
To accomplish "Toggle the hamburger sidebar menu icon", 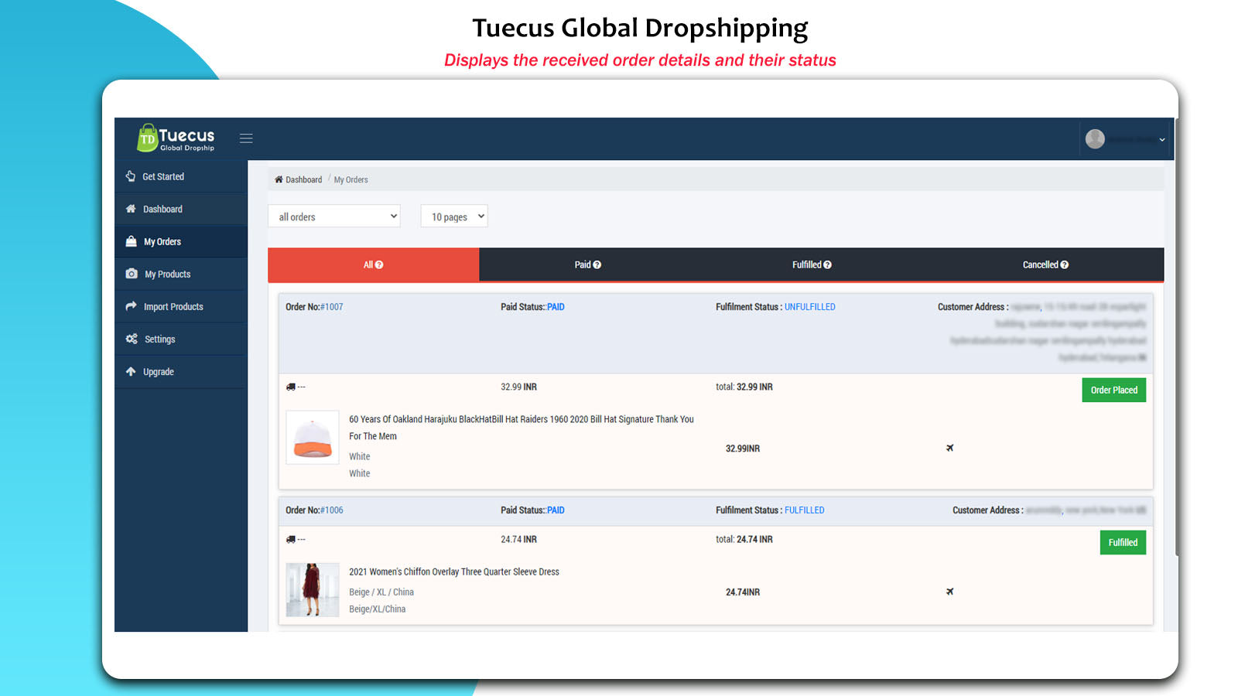I will pos(246,138).
